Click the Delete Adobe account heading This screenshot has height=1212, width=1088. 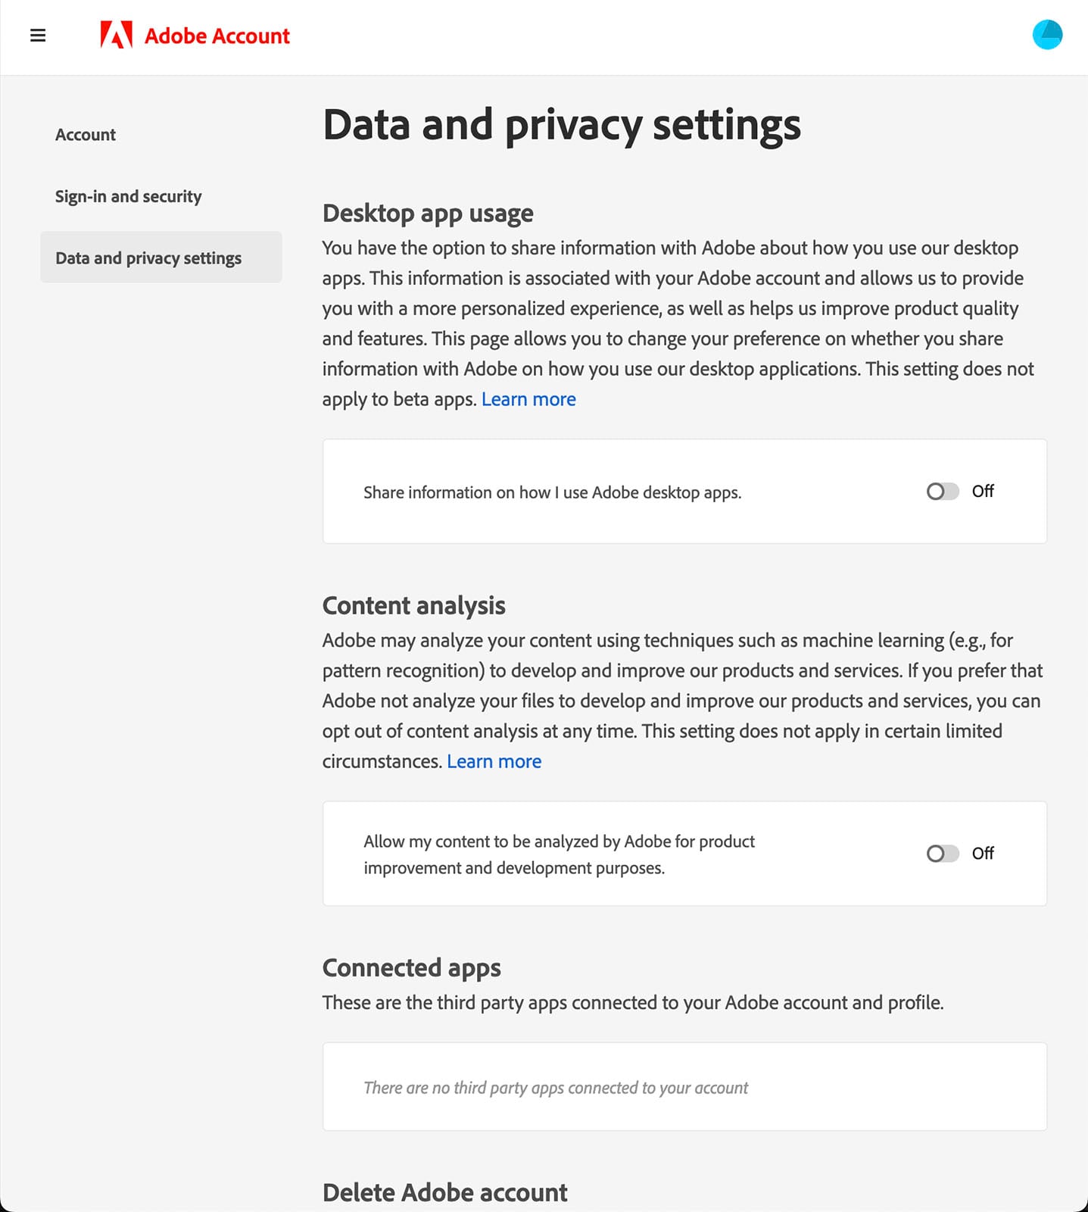point(445,1192)
